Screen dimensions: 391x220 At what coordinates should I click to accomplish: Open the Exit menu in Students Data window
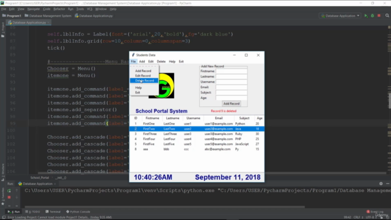(181, 61)
